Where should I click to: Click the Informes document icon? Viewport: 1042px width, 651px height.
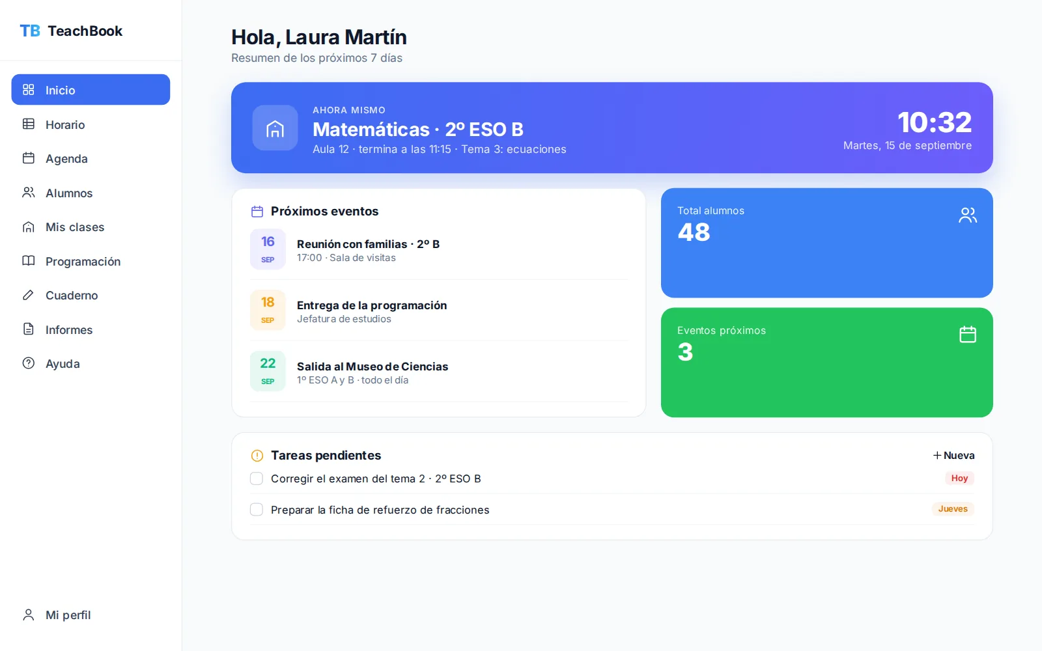coord(28,329)
